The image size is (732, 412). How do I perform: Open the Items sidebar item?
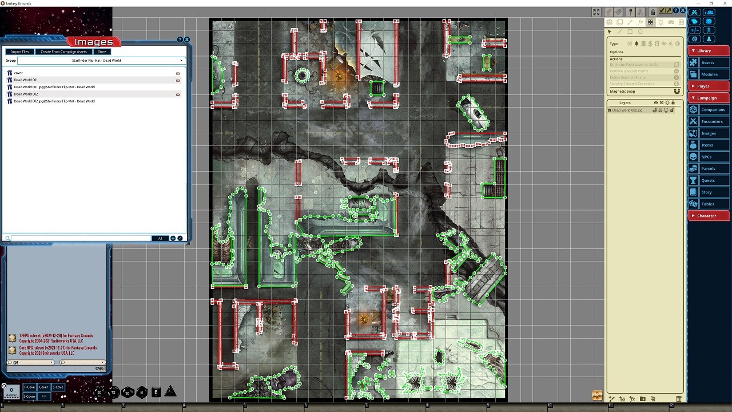709,145
